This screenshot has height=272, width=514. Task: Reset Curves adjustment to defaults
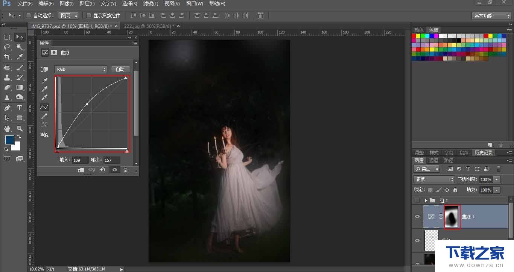(103, 170)
